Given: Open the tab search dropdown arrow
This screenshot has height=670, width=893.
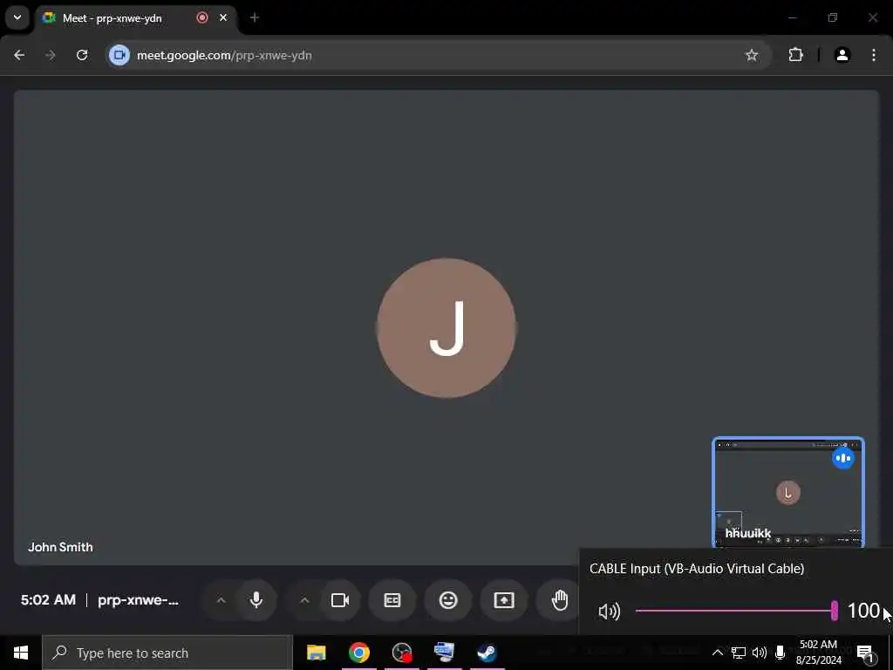Looking at the screenshot, I should pos(17,17).
